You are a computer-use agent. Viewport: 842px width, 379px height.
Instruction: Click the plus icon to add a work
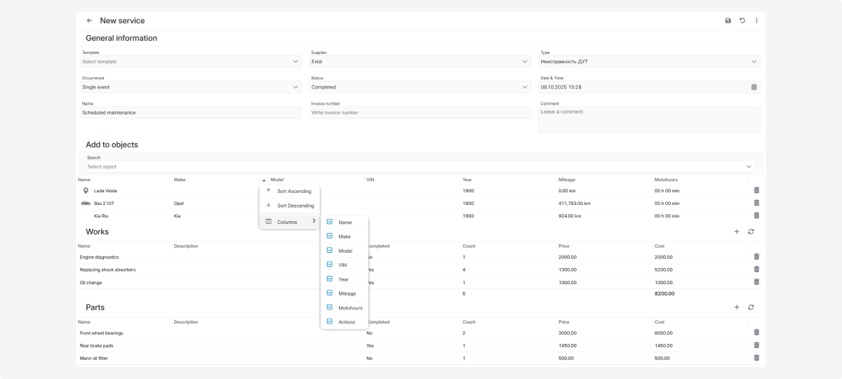[x=736, y=232]
